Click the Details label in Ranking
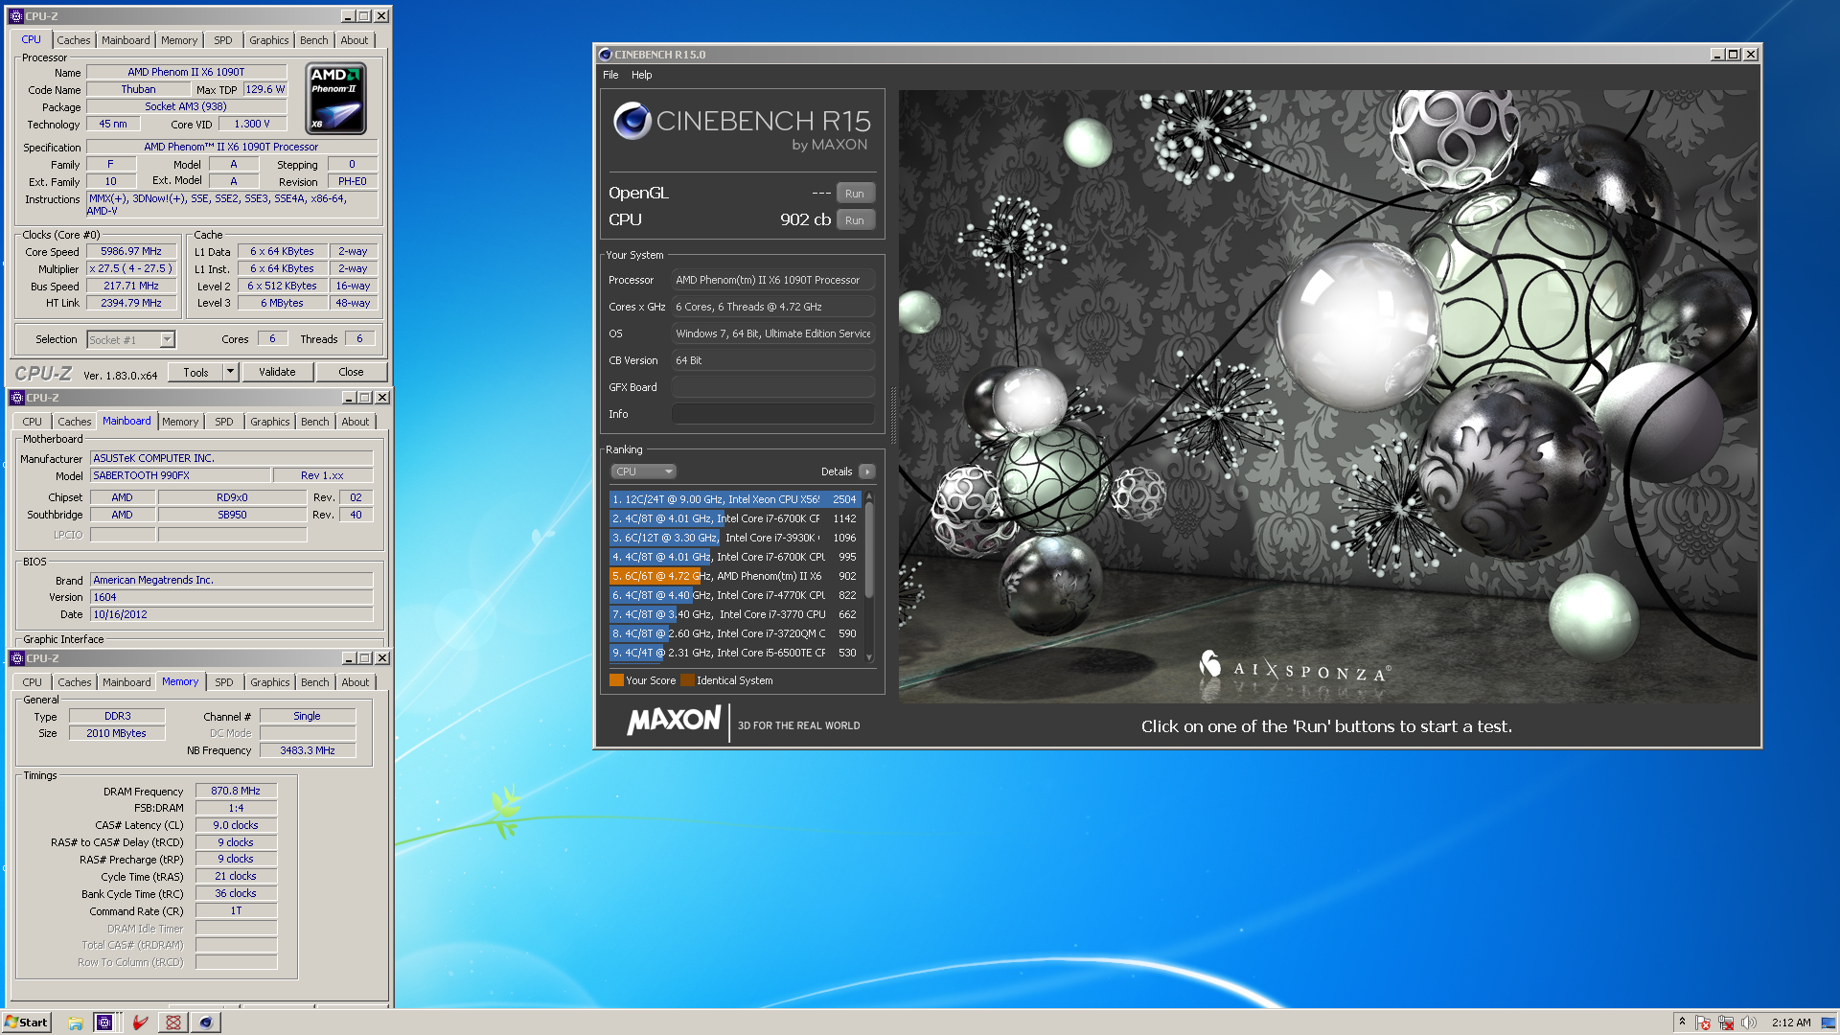Viewport: 1840px width, 1035px height. [837, 471]
